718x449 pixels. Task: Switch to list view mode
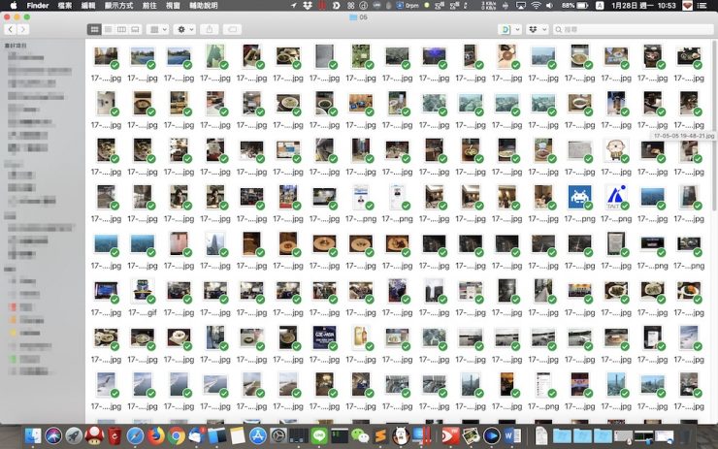108,30
